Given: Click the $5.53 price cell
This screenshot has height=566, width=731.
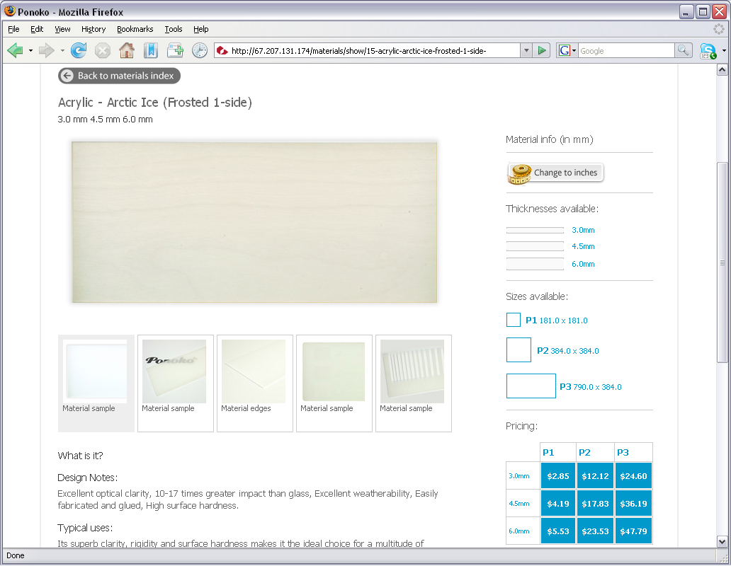Looking at the screenshot, I should [x=558, y=531].
